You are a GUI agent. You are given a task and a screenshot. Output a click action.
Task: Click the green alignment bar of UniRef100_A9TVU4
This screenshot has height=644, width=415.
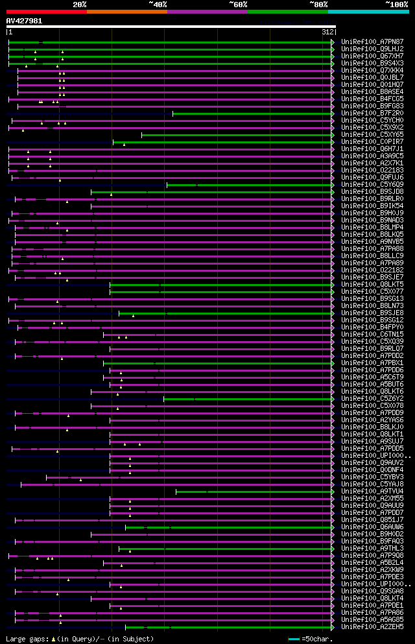(254, 492)
